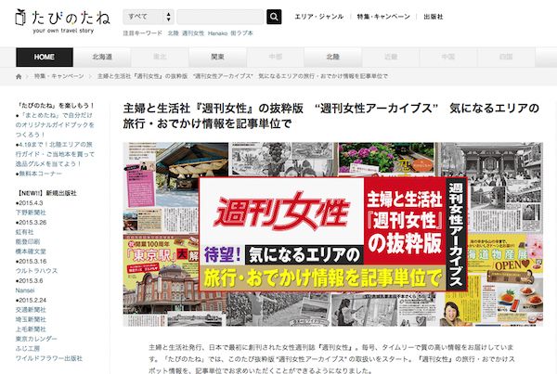Click the home icon in breadcrumb
This screenshot has height=374, width=557.
(19, 76)
